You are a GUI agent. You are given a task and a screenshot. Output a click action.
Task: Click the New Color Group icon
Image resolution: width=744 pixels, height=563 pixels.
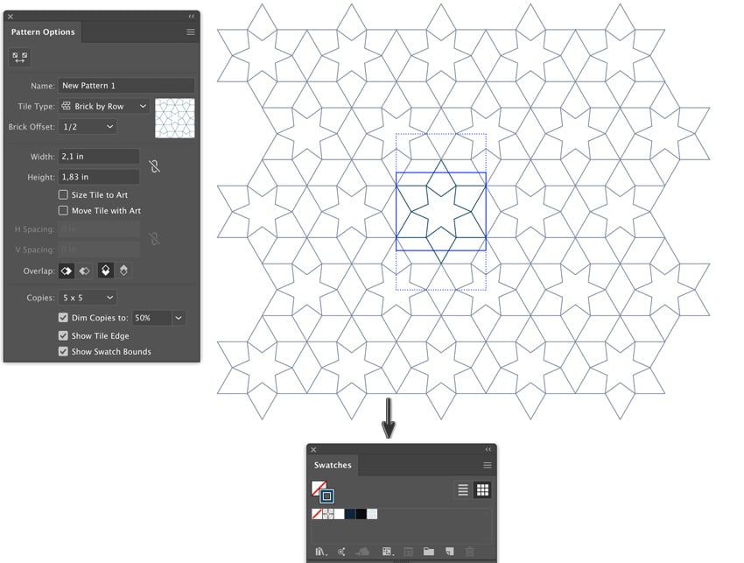point(429,550)
